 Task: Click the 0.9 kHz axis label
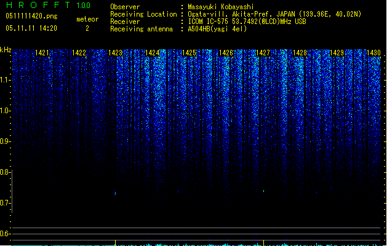click(5, 141)
